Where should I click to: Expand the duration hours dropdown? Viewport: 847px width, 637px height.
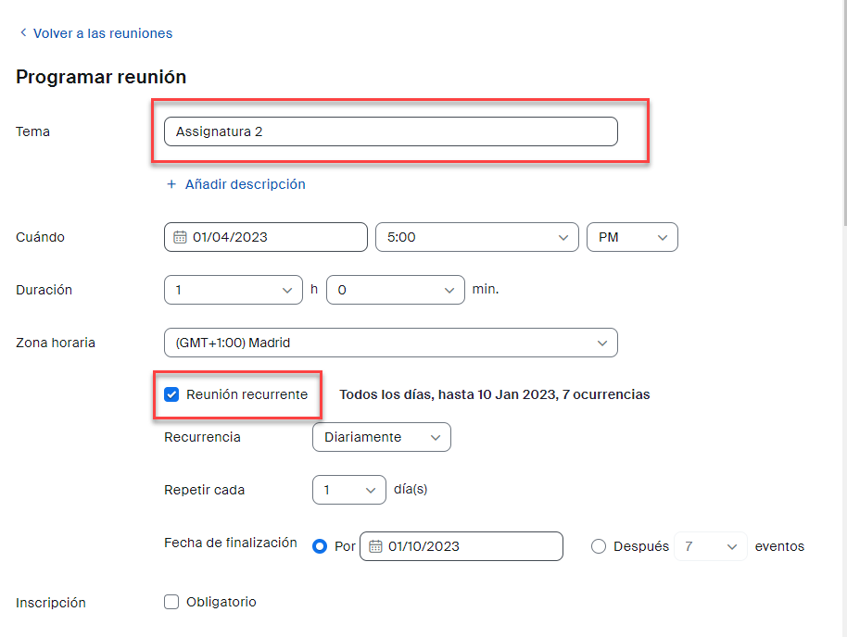[x=233, y=290]
